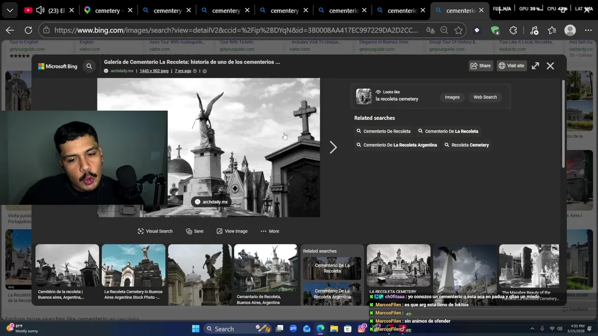598x336 pixels.
Task: Click the translate page icon in address bar
Action: (x=430, y=30)
